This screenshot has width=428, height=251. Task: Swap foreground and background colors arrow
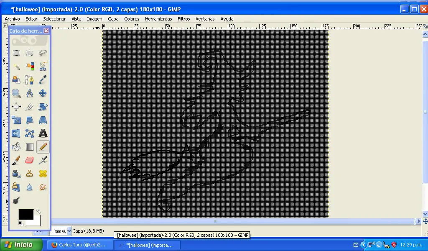38,211
